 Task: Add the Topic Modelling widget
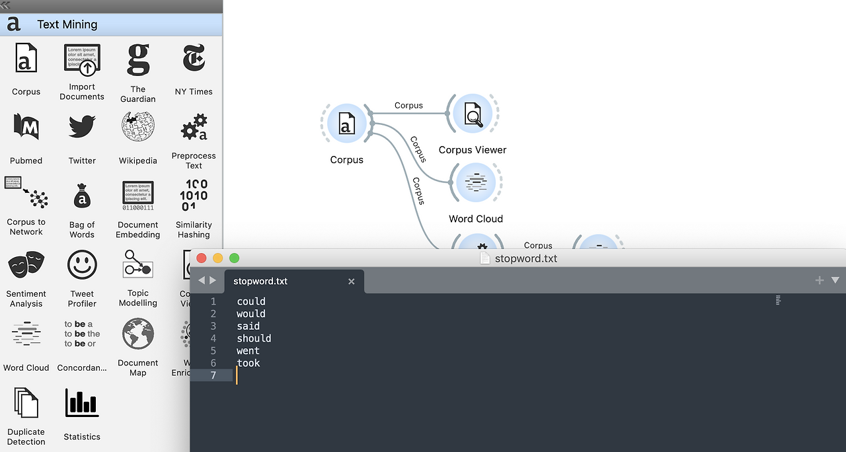(x=138, y=278)
